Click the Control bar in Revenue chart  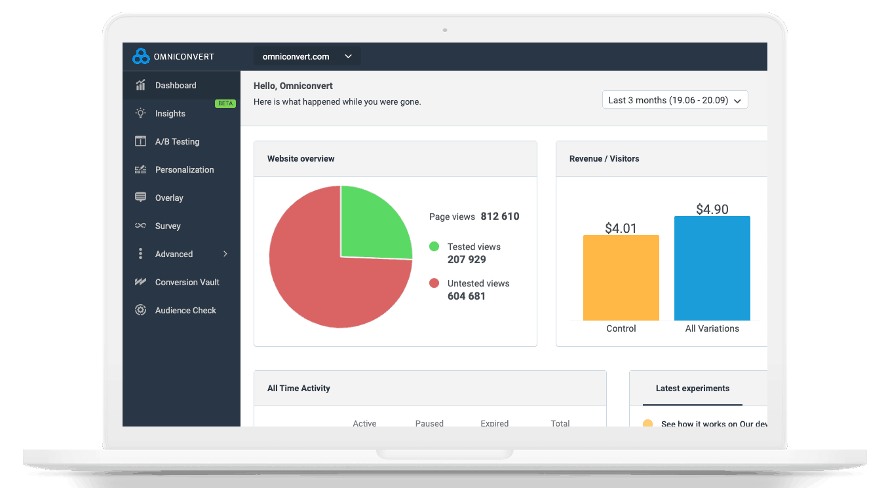click(x=621, y=277)
